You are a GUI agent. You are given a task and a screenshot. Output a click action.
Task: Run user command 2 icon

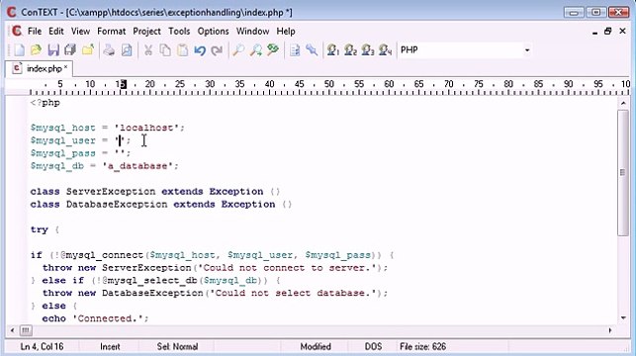point(350,50)
